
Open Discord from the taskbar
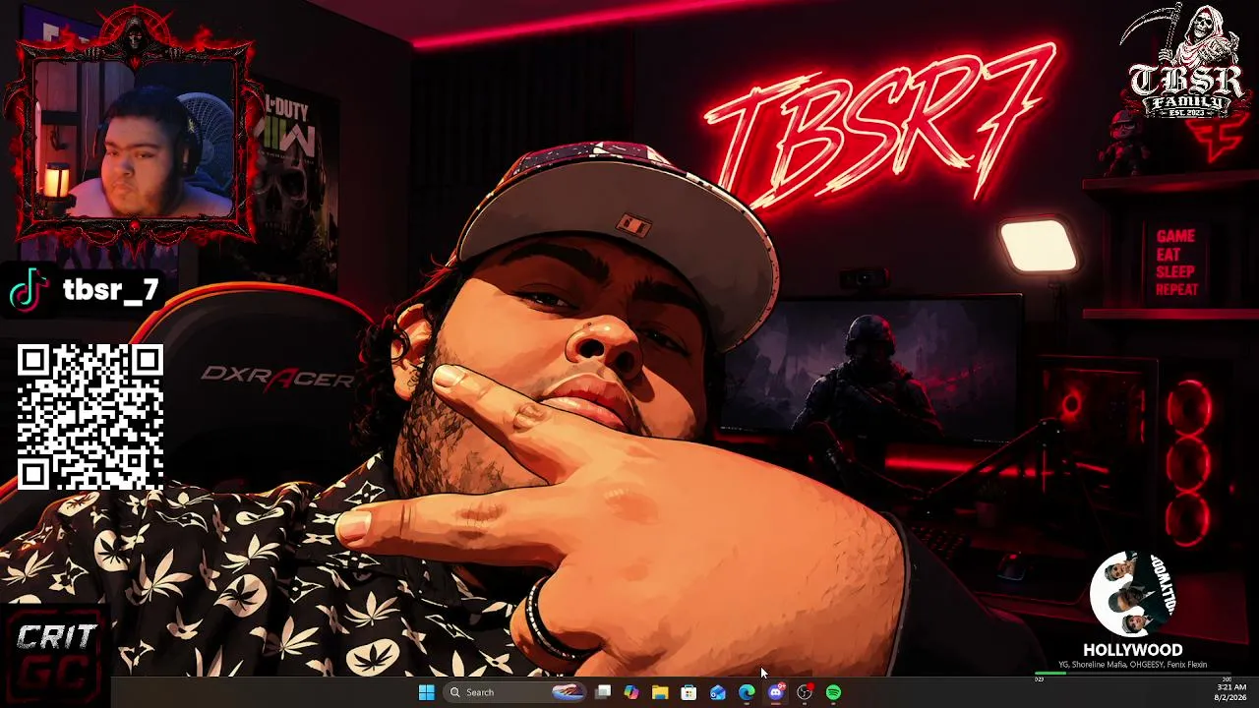pyautogui.click(x=775, y=692)
